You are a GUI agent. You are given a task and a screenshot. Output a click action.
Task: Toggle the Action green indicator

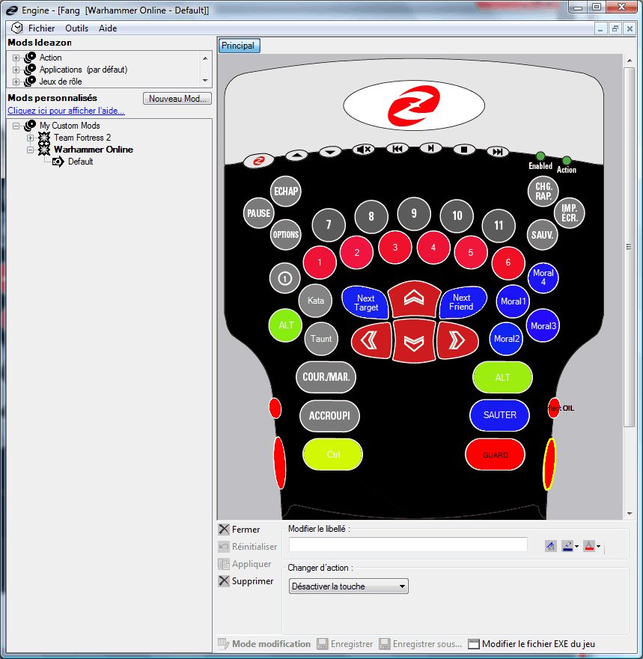tap(567, 161)
